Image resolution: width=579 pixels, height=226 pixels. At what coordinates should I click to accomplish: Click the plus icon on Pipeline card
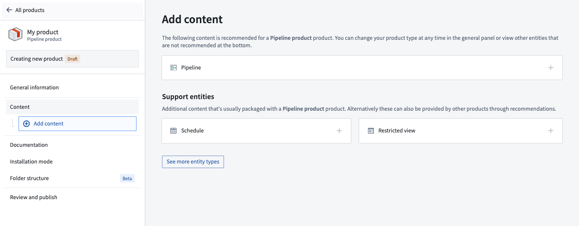coord(551,68)
